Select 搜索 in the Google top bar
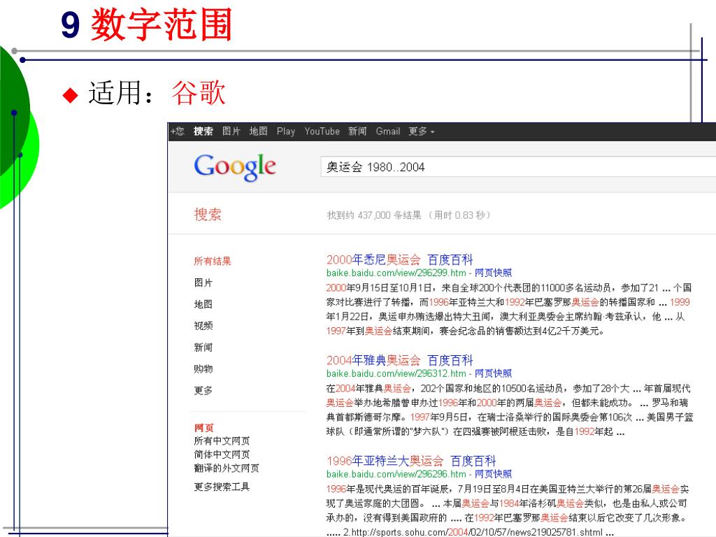Screen dimensions: 716x537 point(203,131)
